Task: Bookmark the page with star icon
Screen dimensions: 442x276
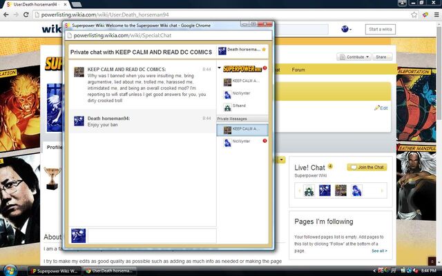Action: [x=414, y=14]
